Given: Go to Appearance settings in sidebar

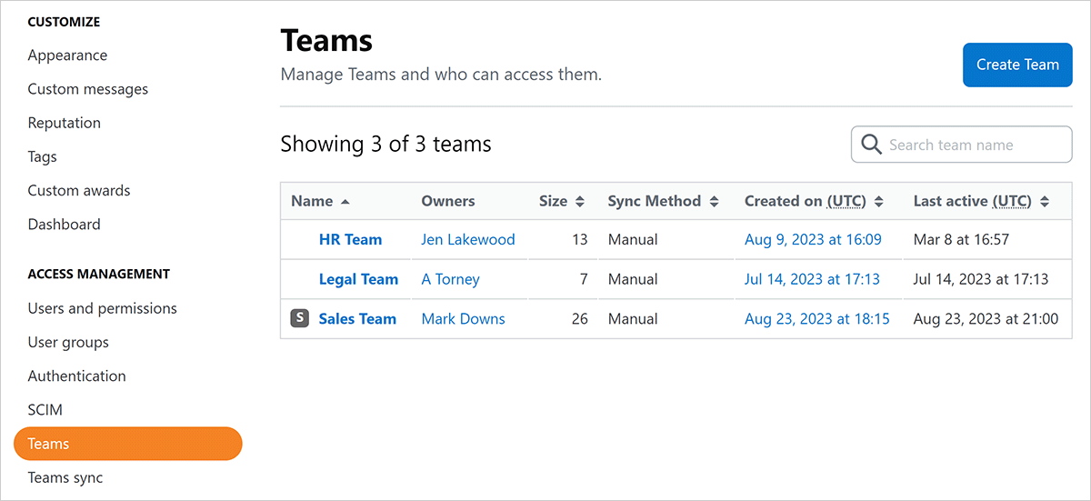Looking at the screenshot, I should pyautogui.click(x=67, y=55).
